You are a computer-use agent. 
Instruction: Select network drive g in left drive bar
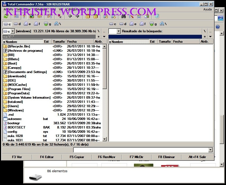point(47,24)
